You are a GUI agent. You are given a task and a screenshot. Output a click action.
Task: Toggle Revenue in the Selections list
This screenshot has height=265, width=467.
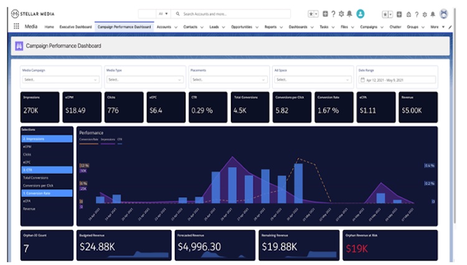[x=28, y=209]
